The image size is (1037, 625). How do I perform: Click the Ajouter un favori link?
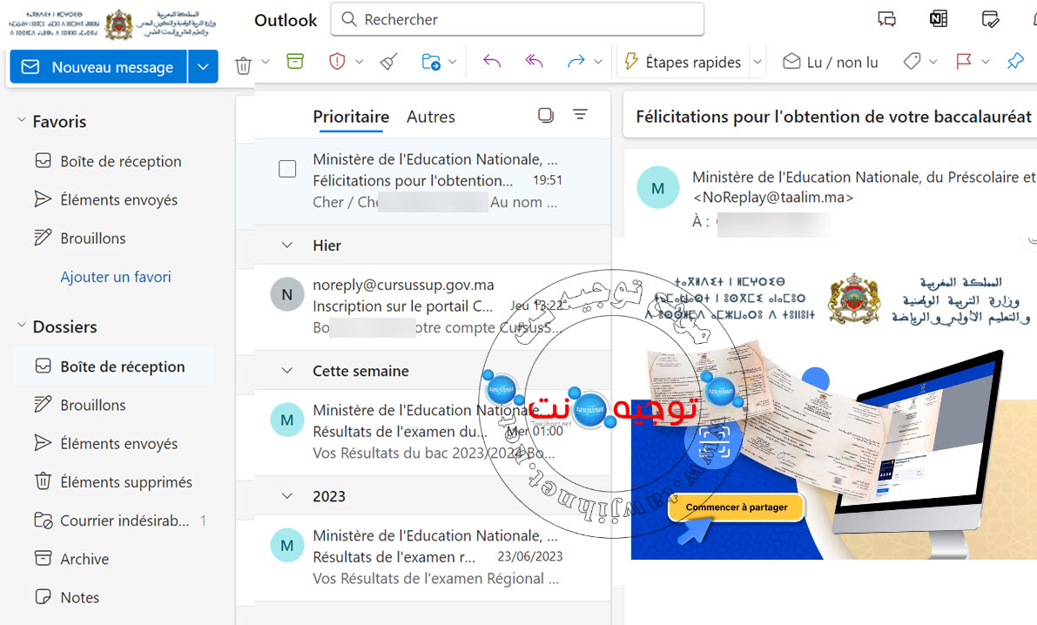[116, 277]
